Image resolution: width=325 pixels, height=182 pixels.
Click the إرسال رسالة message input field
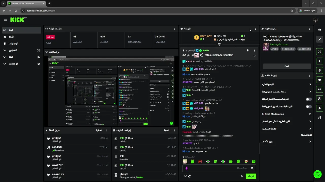(x=219, y=168)
